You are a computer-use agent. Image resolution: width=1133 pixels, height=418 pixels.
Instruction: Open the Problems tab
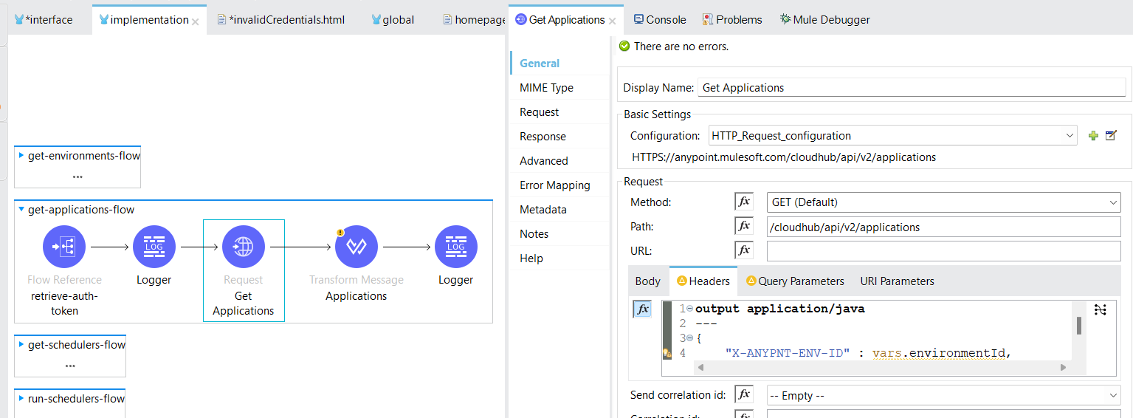click(732, 20)
